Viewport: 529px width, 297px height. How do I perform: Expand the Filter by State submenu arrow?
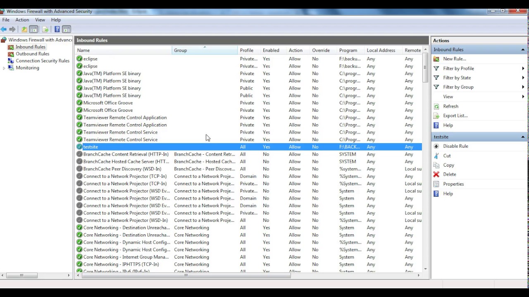[523, 78]
